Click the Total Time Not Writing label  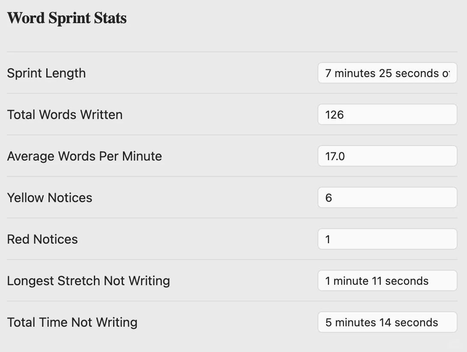(72, 322)
